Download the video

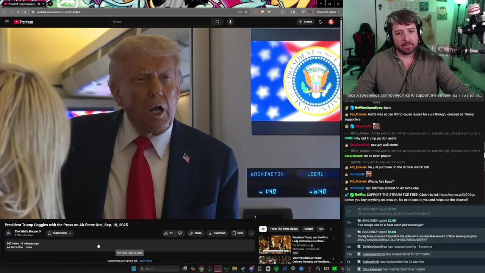point(217,233)
